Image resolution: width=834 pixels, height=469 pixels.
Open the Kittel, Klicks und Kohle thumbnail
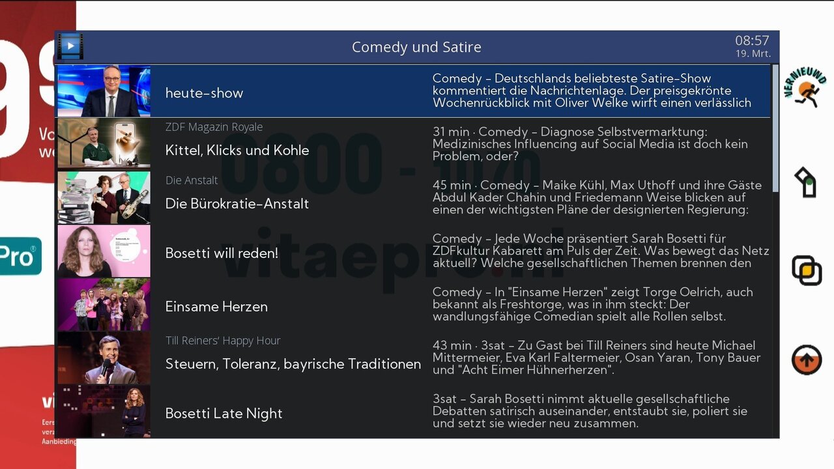pyautogui.click(x=104, y=144)
